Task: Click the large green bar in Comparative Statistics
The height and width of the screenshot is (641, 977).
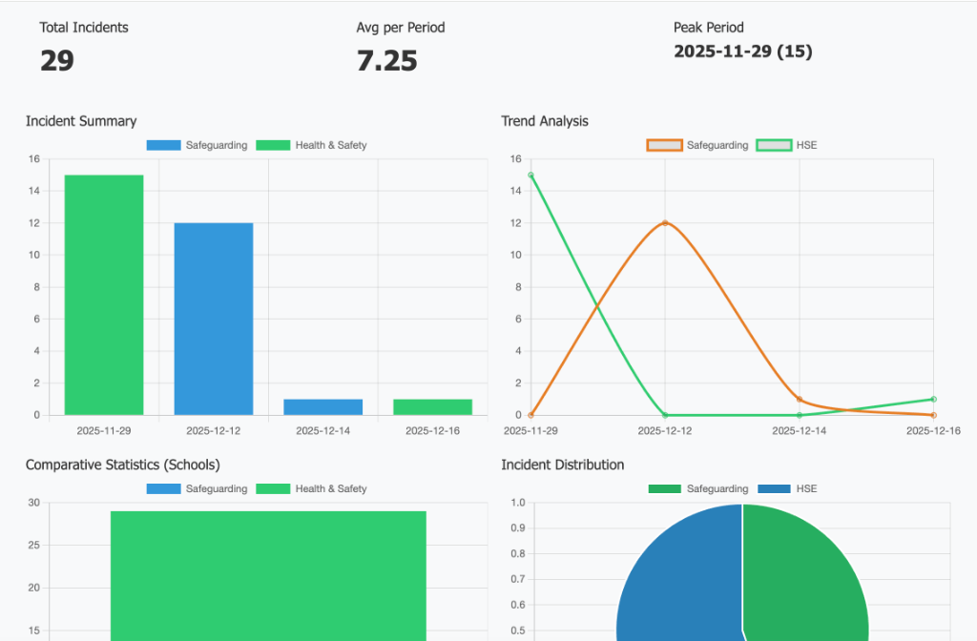Action: click(x=268, y=576)
